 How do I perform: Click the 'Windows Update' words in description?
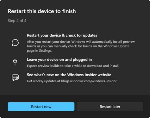tap(116, 46)
